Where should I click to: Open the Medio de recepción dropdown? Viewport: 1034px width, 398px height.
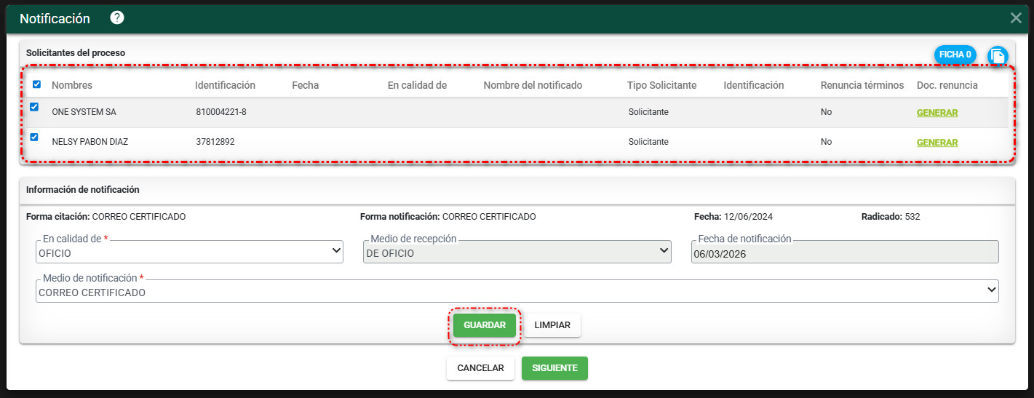click(517, 252)
